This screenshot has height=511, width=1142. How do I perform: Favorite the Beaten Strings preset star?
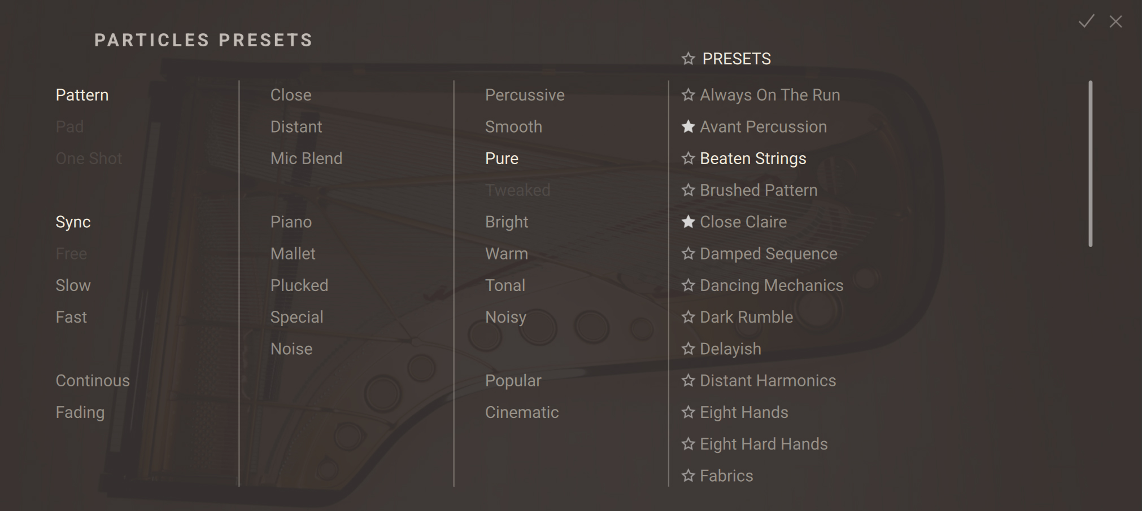click(688, 158)
